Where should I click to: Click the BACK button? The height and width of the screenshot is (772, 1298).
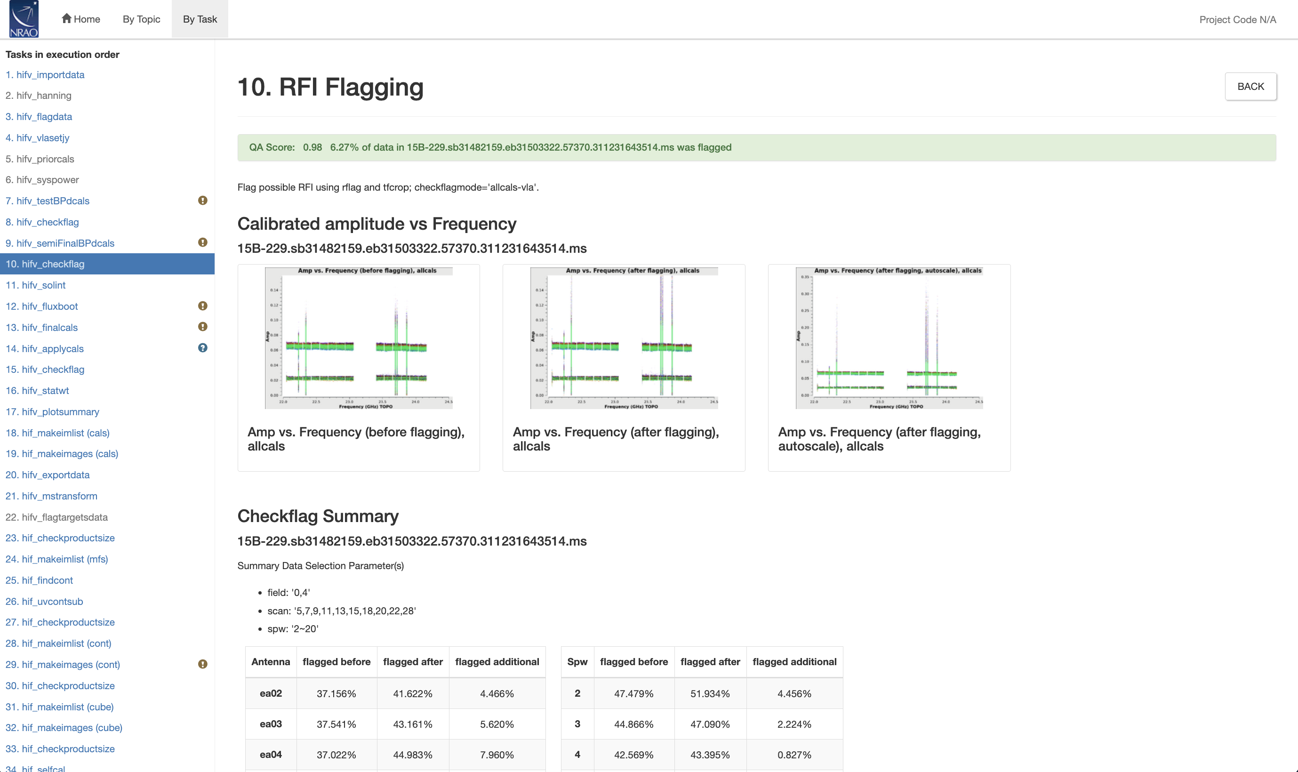click(x=1250, y=86)
